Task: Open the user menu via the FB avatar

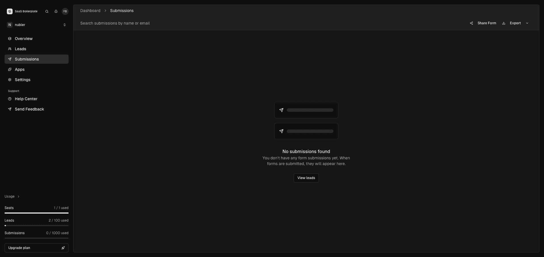Action: click(x=65, y=11)
